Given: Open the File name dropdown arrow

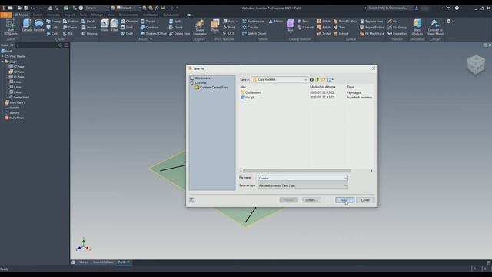Looking at the screenshot, I should (x=345, y=178).
